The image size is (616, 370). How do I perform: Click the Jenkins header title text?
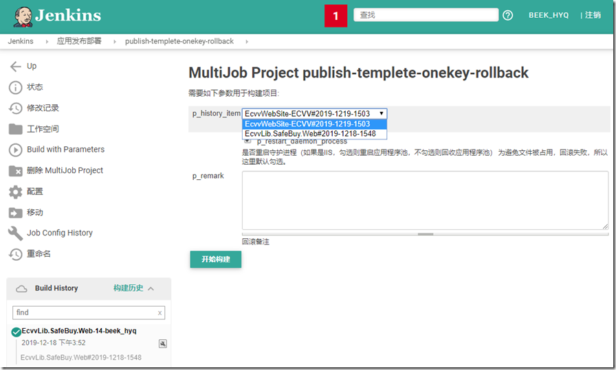(x=68, y=16)
